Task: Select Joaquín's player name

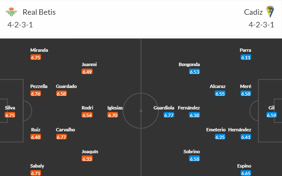Action: coord(90,152)
